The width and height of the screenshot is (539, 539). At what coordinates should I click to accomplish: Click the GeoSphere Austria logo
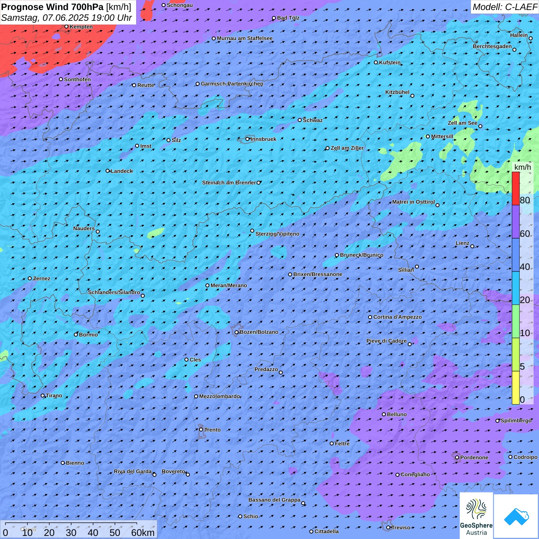click(476, 516)
